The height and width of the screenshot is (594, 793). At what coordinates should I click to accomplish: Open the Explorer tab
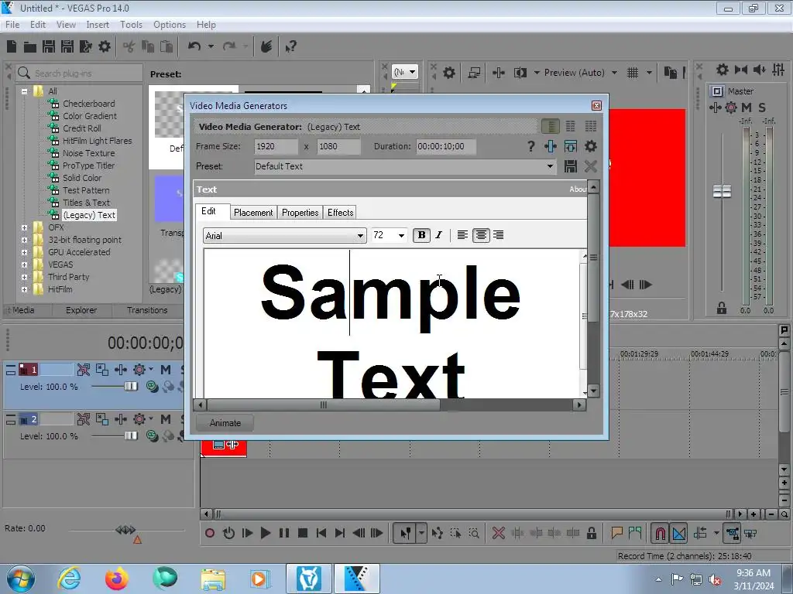coord(81,310)
